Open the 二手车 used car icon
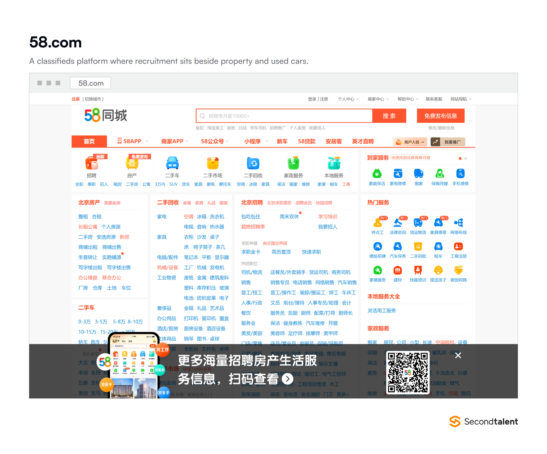 coord(172,163)
